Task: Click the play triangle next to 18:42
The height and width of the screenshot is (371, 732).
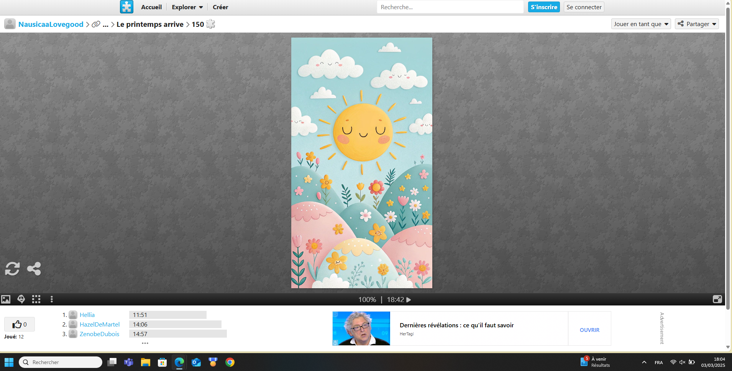Action: coord(409,300)
